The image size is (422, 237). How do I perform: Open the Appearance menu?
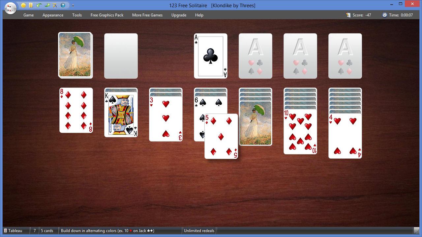(53, 15)
